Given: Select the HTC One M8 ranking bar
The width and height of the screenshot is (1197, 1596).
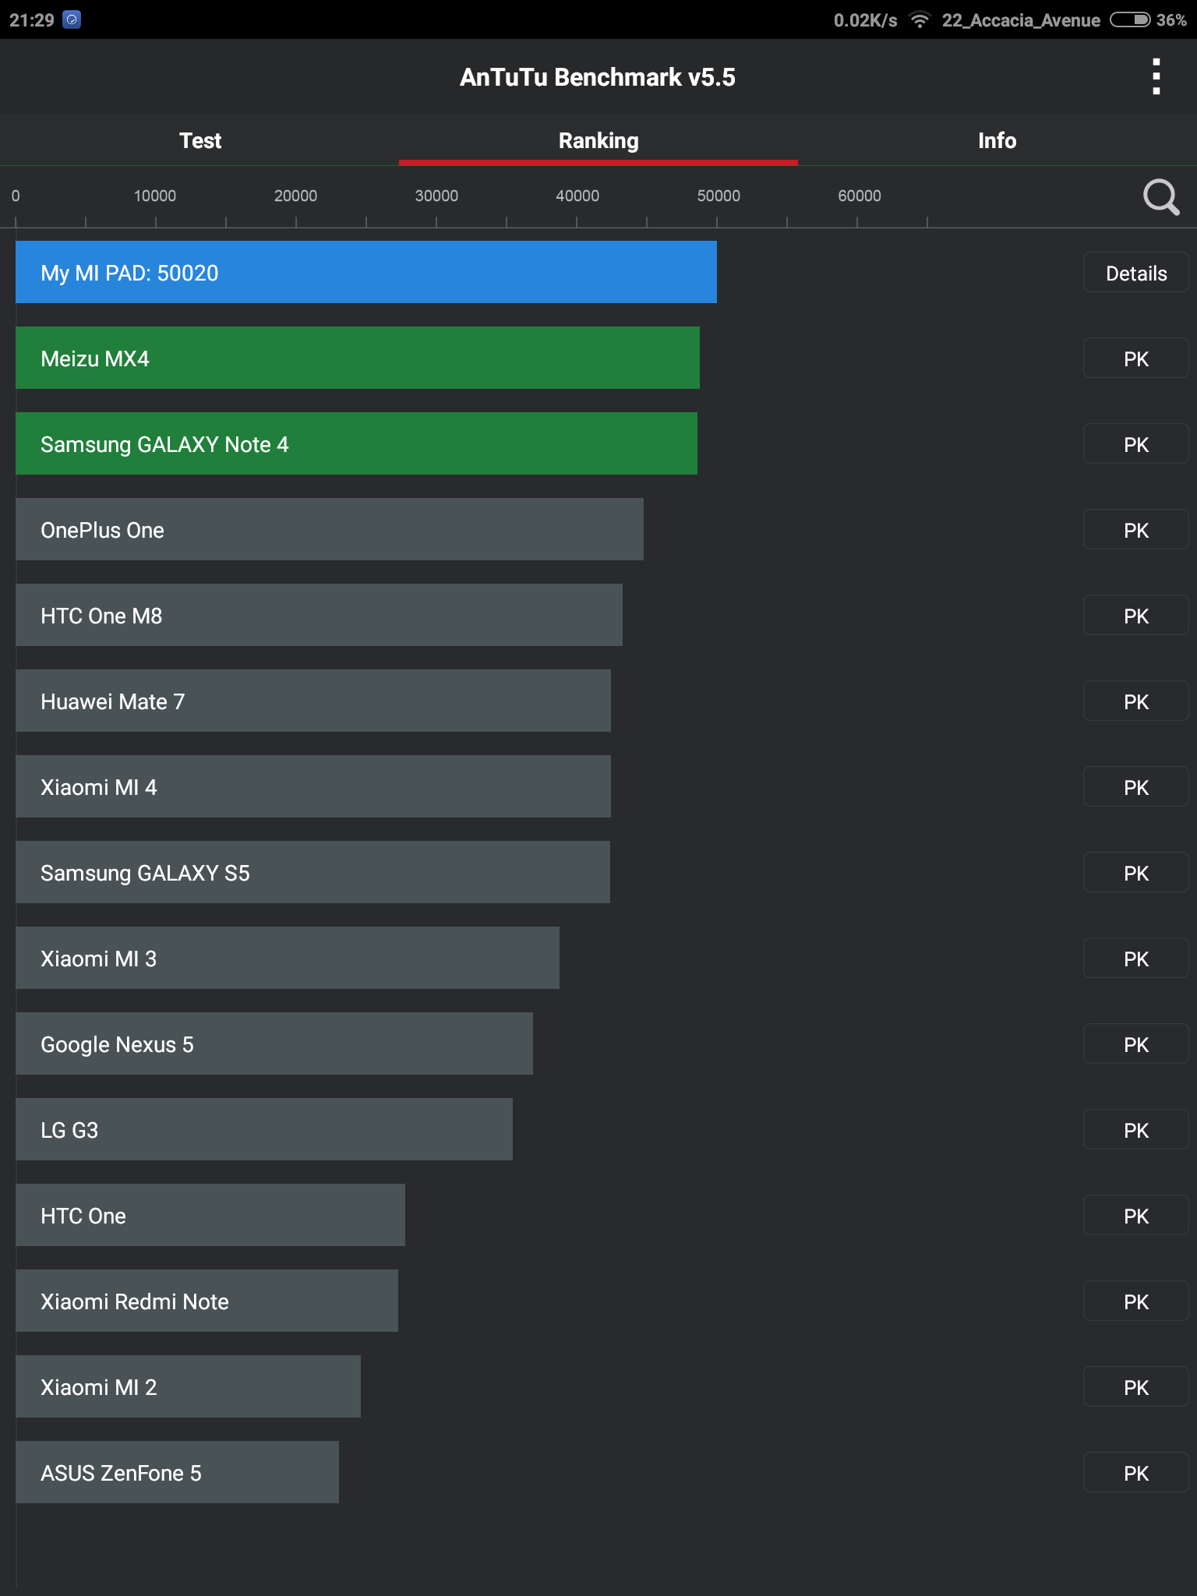Looking at the screenshot, I should click(319, 615).
